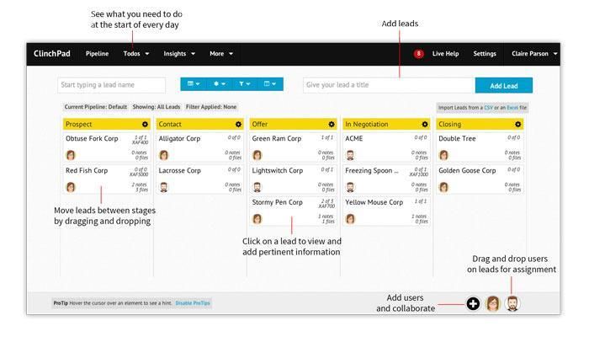This screenshot has width=589, height=337.
Task: Click the Add Lead button
Action: [x=504, y=85]
